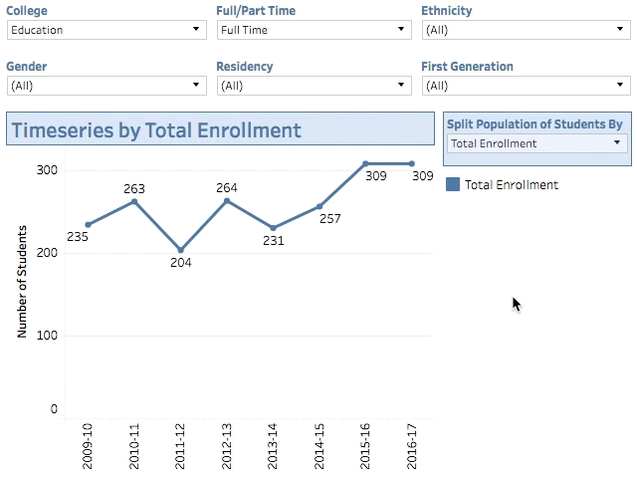Image resolution: width=637 pixels, height=478 pixels.
Task: Click the 2013-14 x-axis label
Action: pyautogui.click(x=273, y=446)
